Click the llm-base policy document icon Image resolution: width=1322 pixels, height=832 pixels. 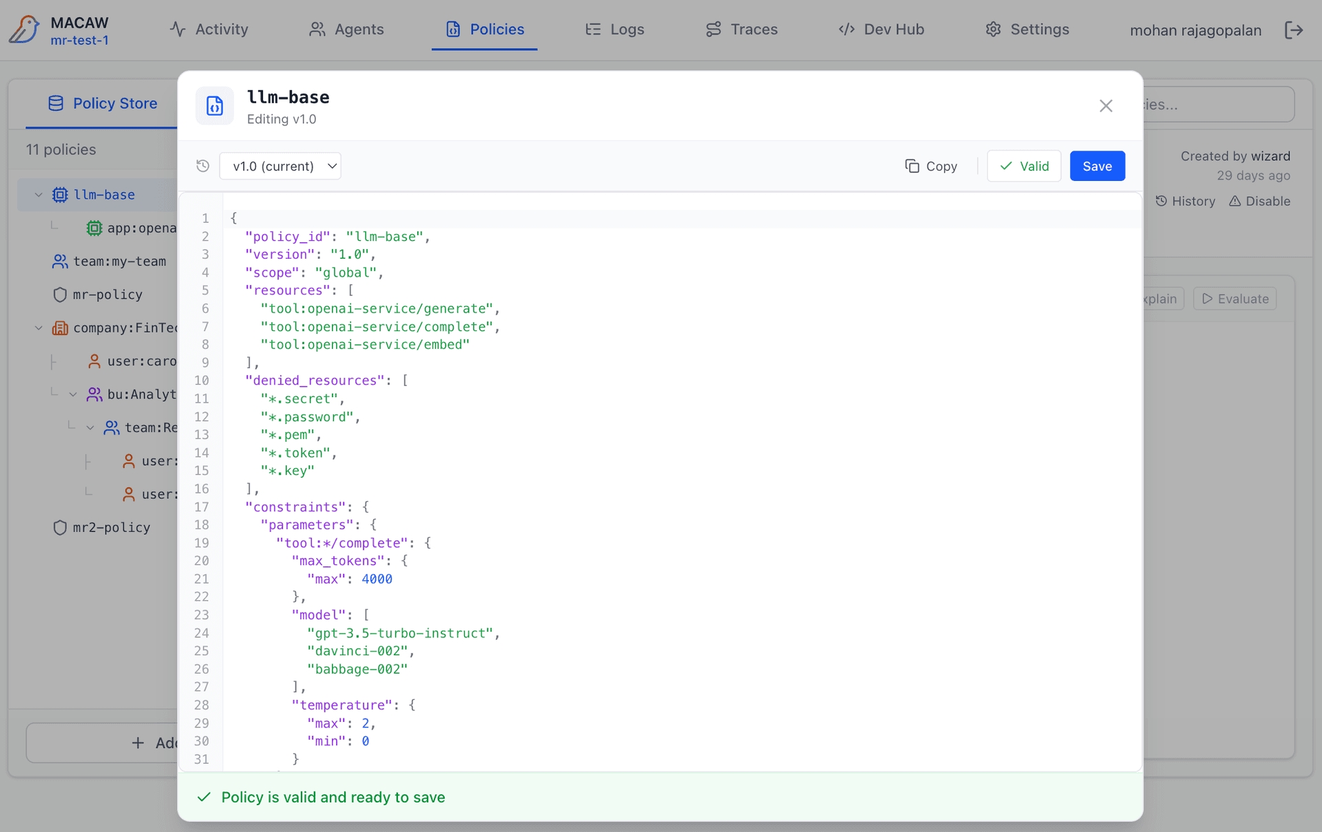215,106
